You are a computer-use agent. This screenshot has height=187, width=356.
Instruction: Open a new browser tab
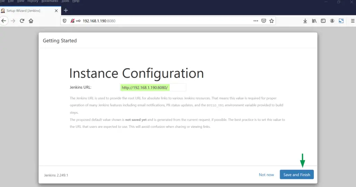pyautogui.click(x=66, y=10)
